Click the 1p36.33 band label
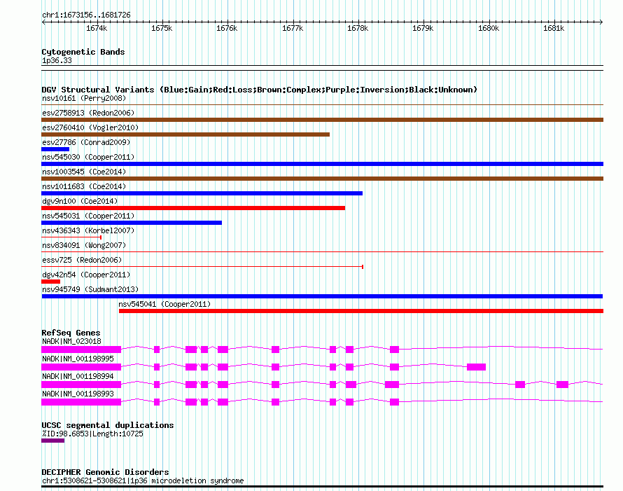The image size is (623, 491). point(57,60)
